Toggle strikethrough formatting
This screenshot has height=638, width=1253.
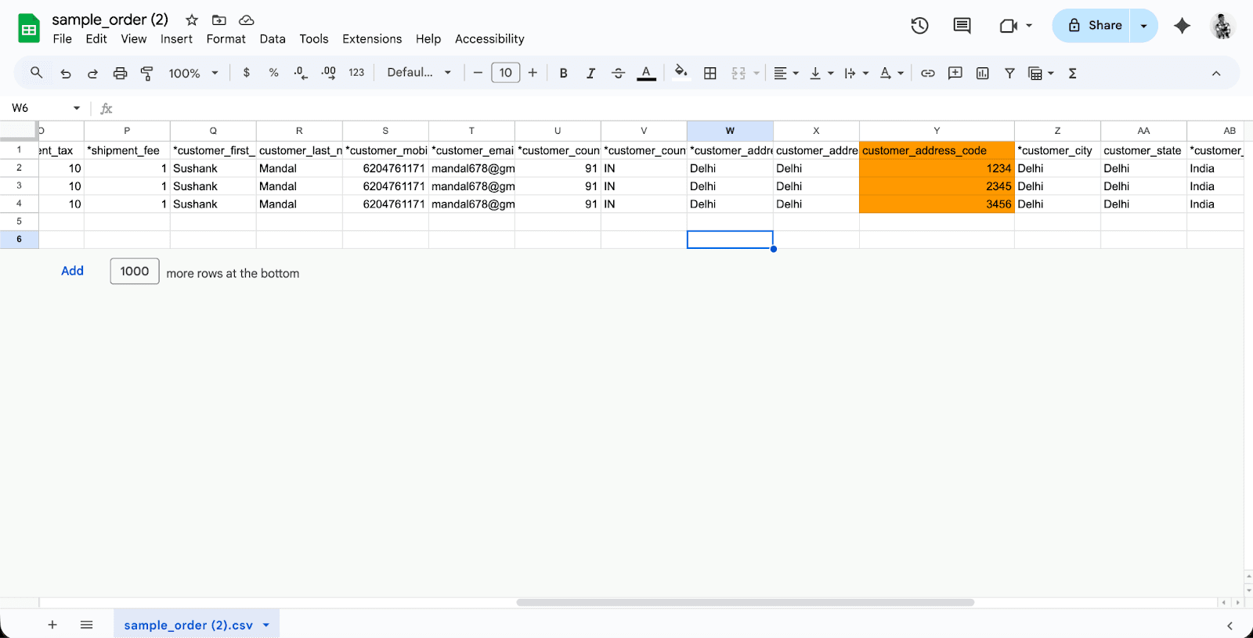618,74
